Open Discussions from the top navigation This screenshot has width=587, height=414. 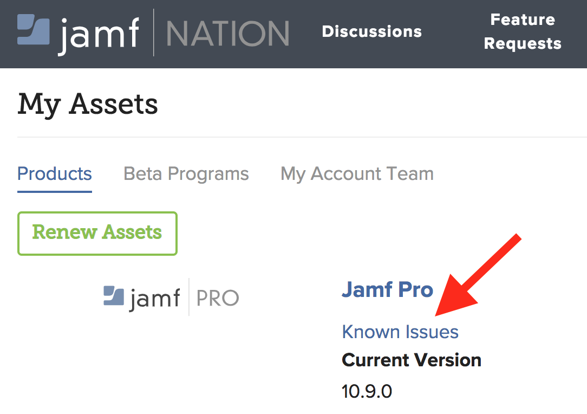click(371, 31)
